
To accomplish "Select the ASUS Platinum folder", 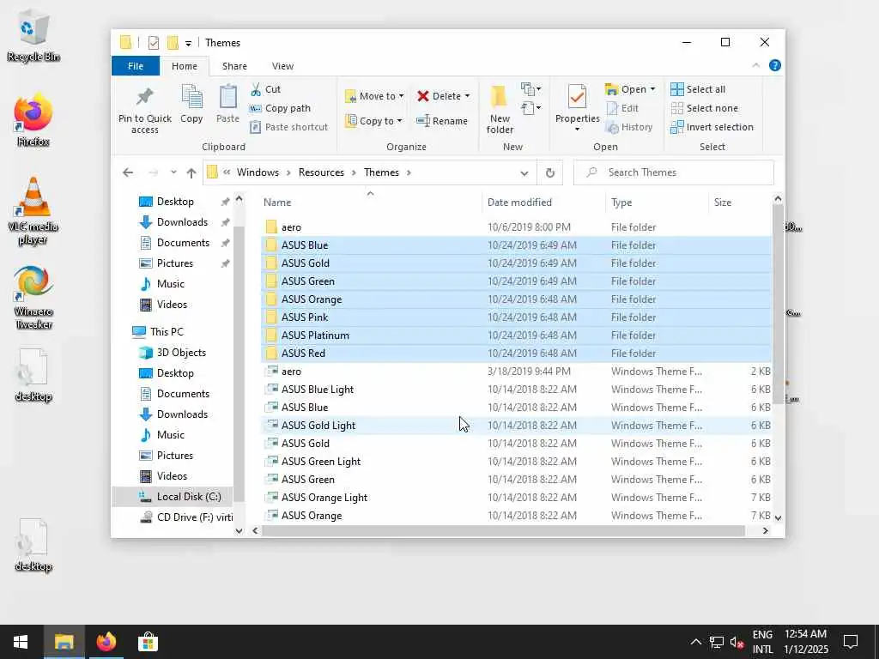I will tap(516, 336).
